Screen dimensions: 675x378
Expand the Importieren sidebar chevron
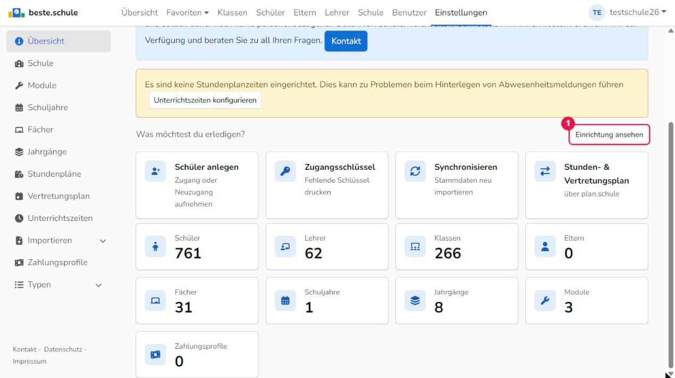103,241
